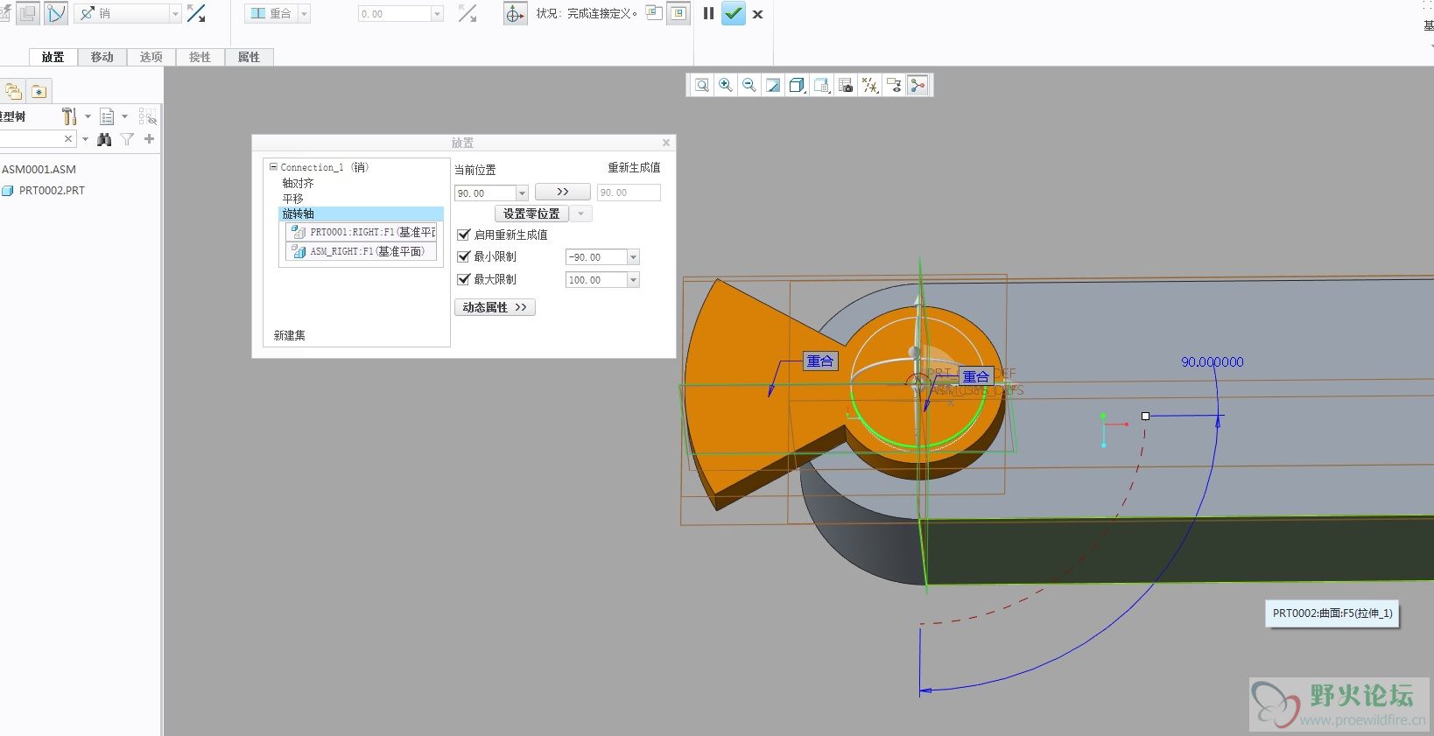Viewport: 1434px width, 736px height.
Task: Select the 平移 constraint item
Action: [292, 199]
